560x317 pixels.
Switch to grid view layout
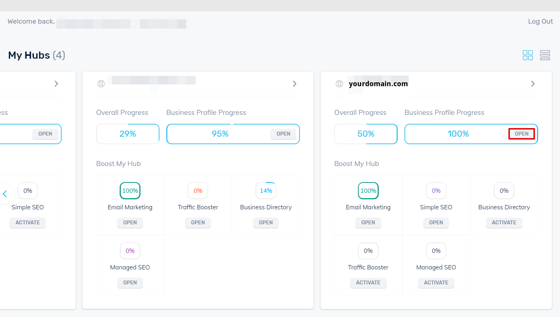528,55
